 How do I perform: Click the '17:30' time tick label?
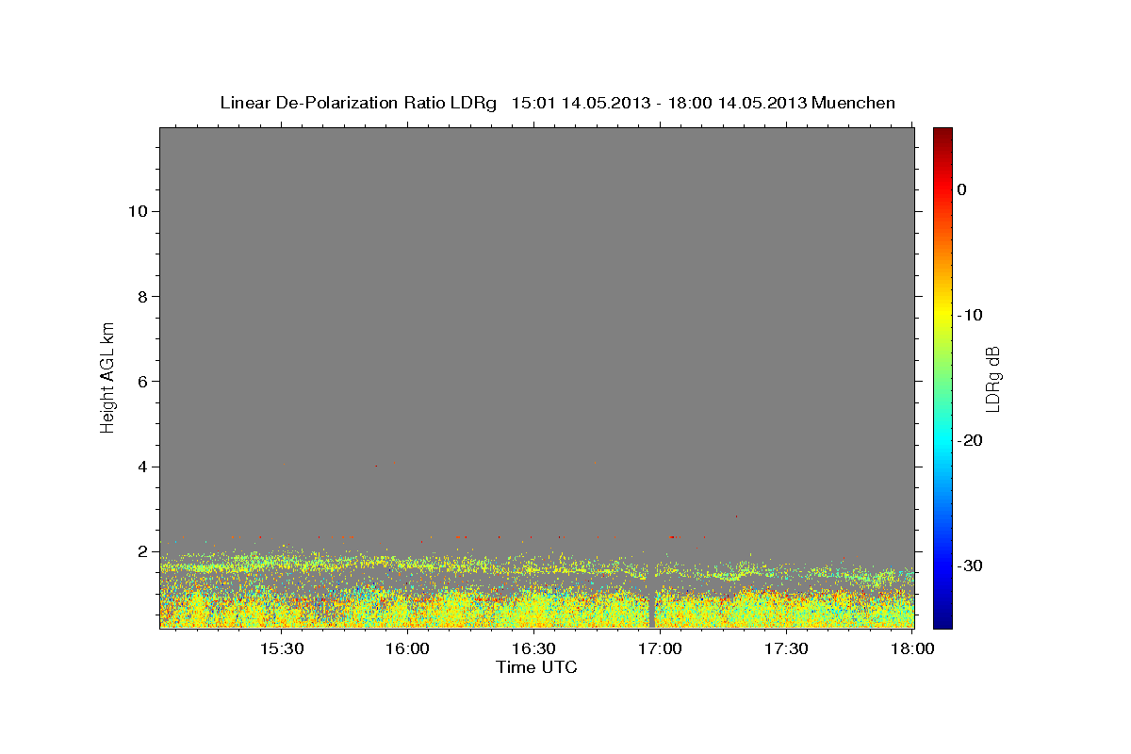[786, 648]
